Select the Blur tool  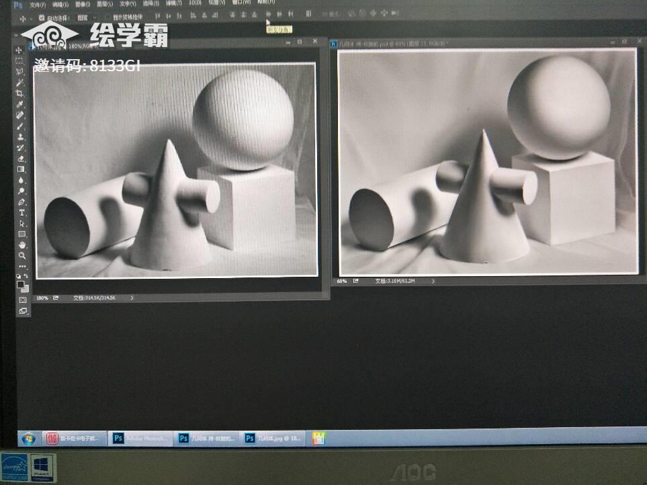21,180
